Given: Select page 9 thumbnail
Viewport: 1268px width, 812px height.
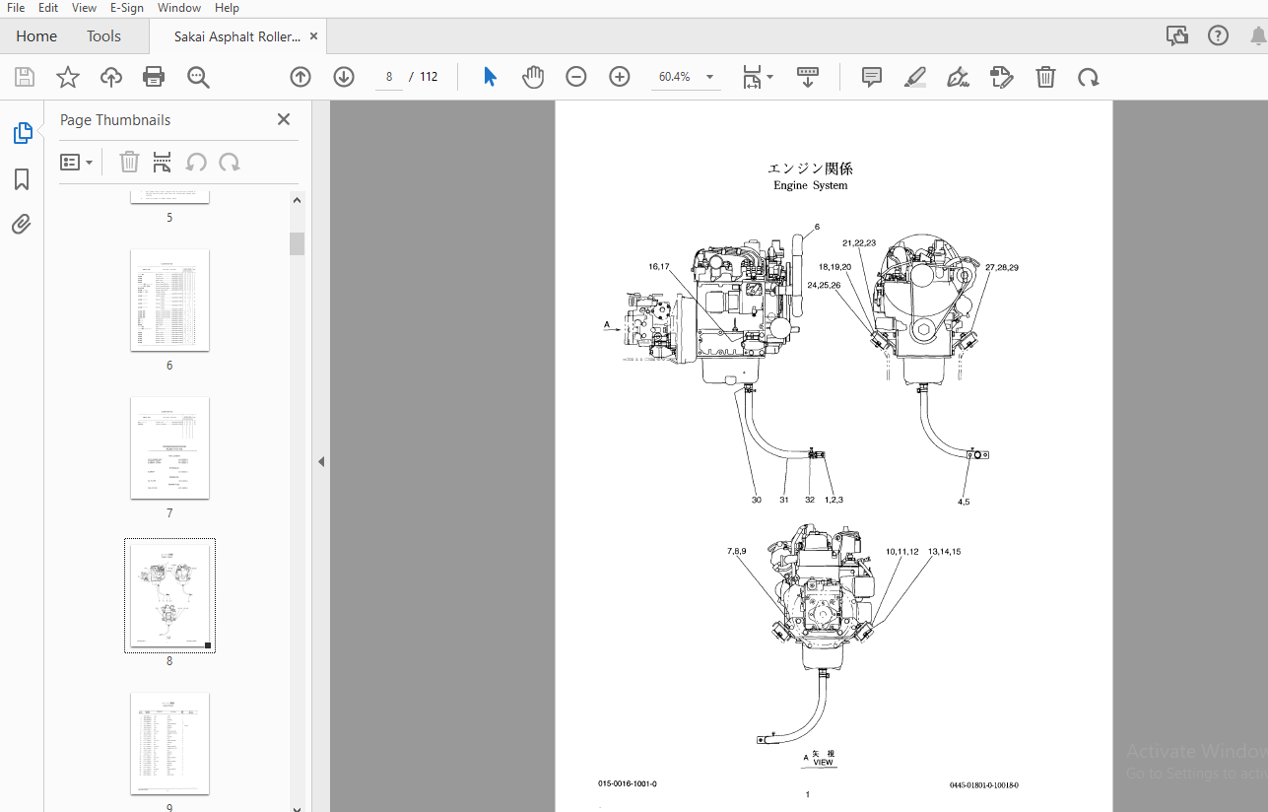Looking at the screenshot, I should (169, 743).
